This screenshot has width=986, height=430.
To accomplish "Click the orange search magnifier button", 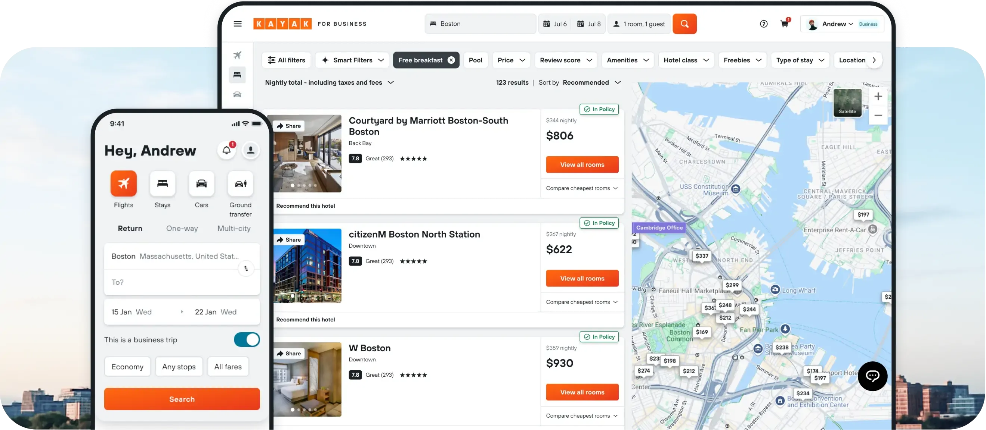I will coord(684,24).
